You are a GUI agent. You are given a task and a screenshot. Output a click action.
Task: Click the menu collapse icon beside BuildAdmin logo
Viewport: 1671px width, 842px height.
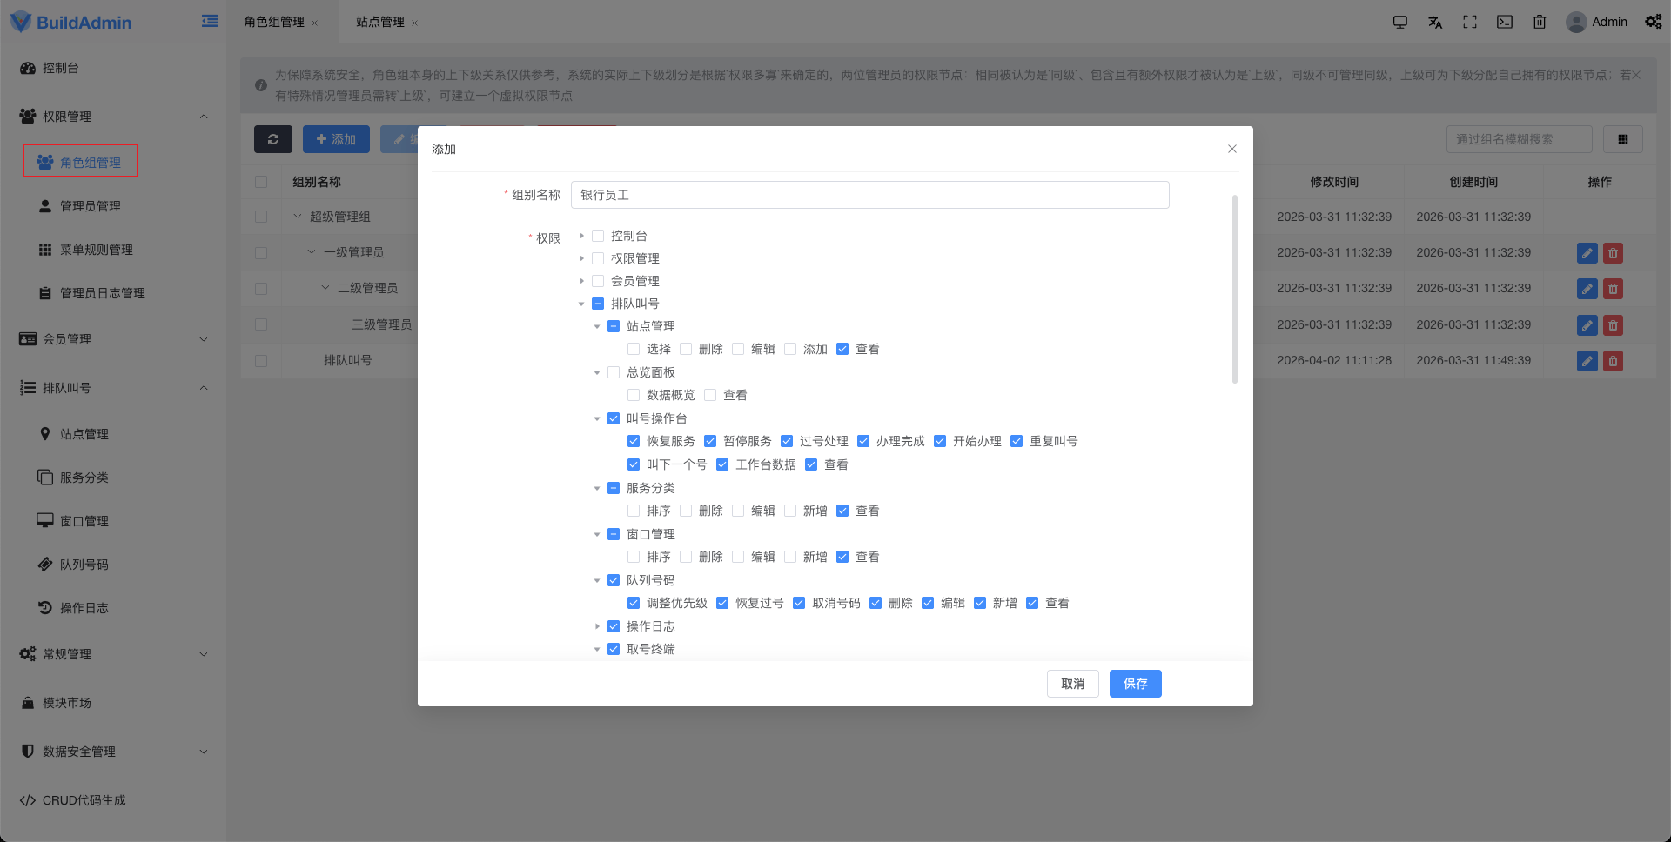click(210, 21)
